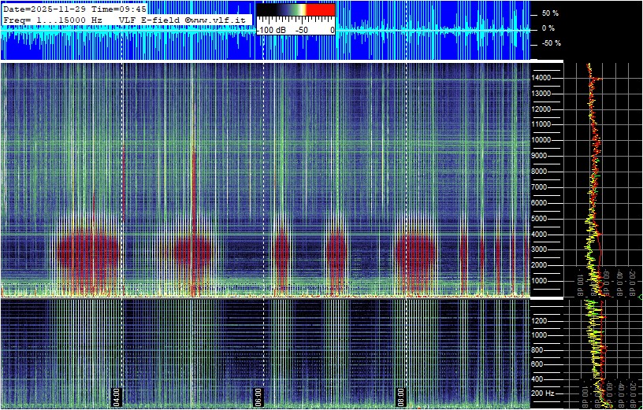Click the green triangle marker at right edge
Screen dimensions: 643x410
639,297
